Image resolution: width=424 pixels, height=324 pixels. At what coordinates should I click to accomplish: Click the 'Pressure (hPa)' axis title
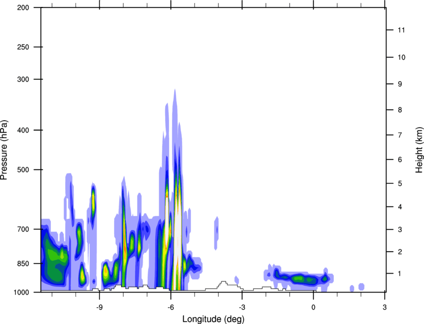click(x=4, y=150)
